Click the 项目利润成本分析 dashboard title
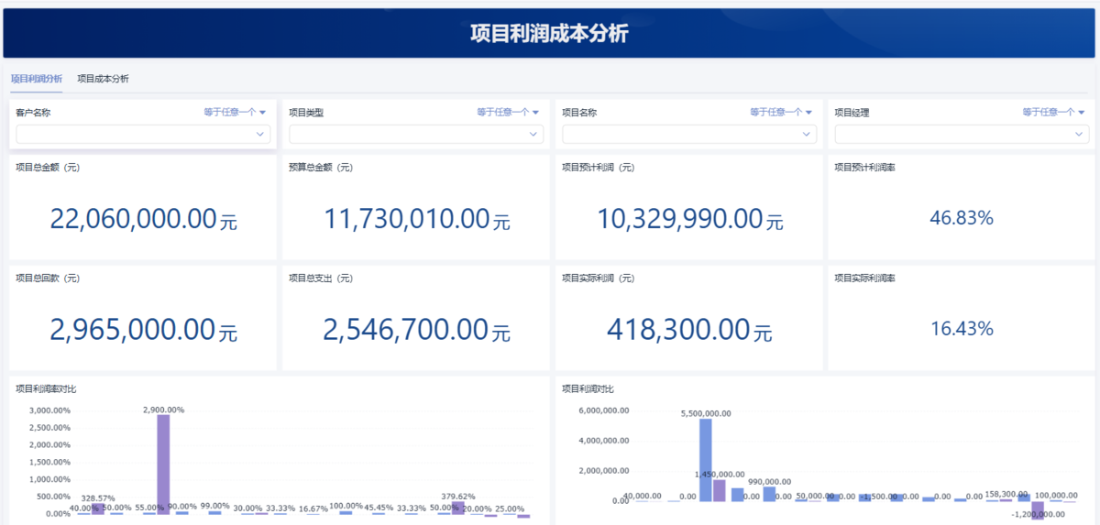Image resolution: width=1100 pixels, height=525 pixels. pos(549,34)
